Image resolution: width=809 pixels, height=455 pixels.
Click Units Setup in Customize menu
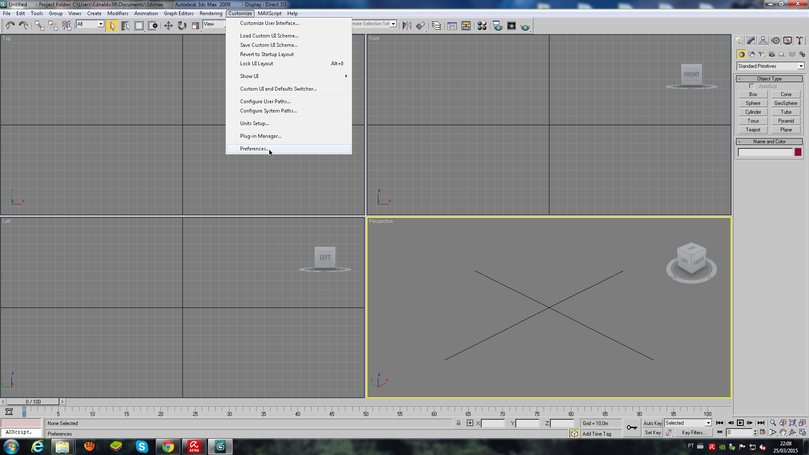click(254, 123)
